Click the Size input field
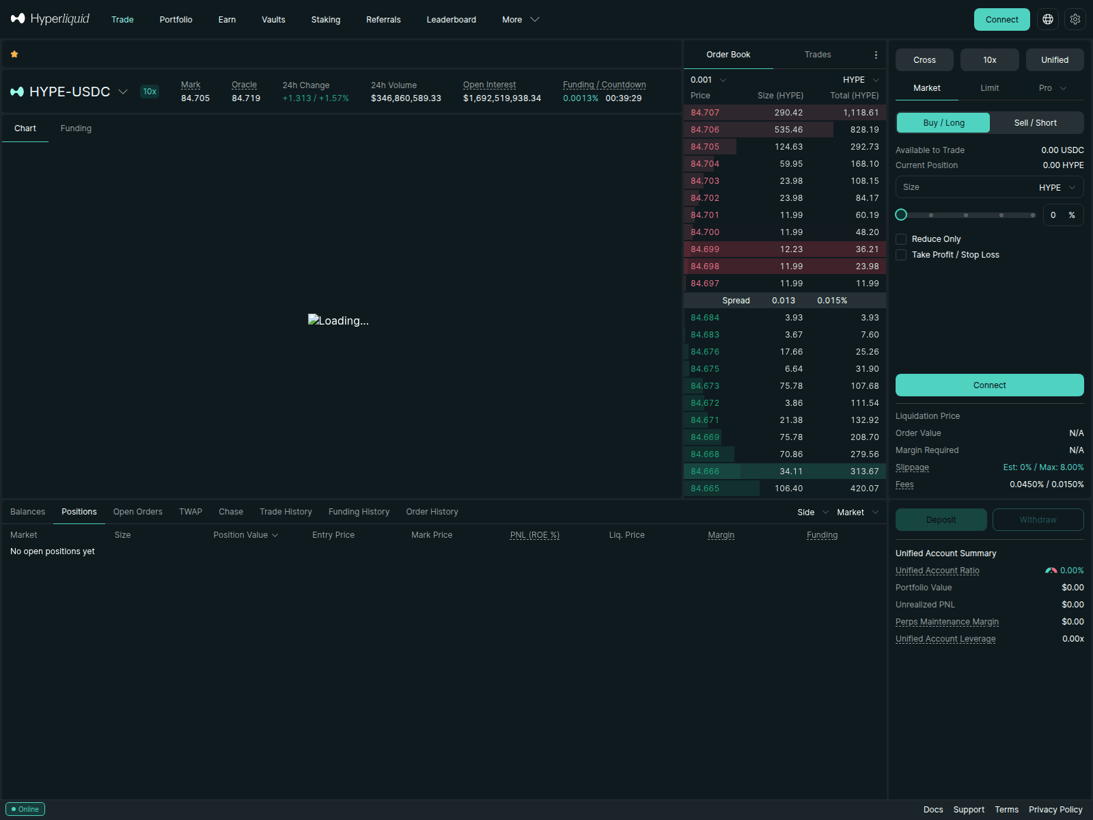The height and width of the screenshot is (820, 1093). [x=989, y=187]
